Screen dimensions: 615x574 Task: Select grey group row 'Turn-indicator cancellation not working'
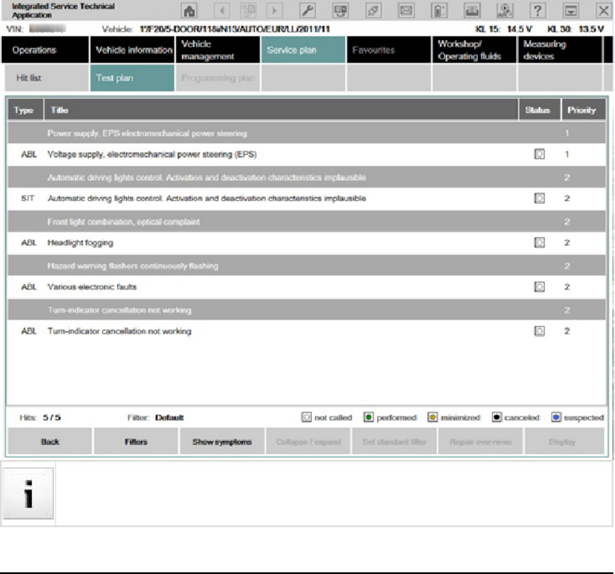click(x=307, y=310)
